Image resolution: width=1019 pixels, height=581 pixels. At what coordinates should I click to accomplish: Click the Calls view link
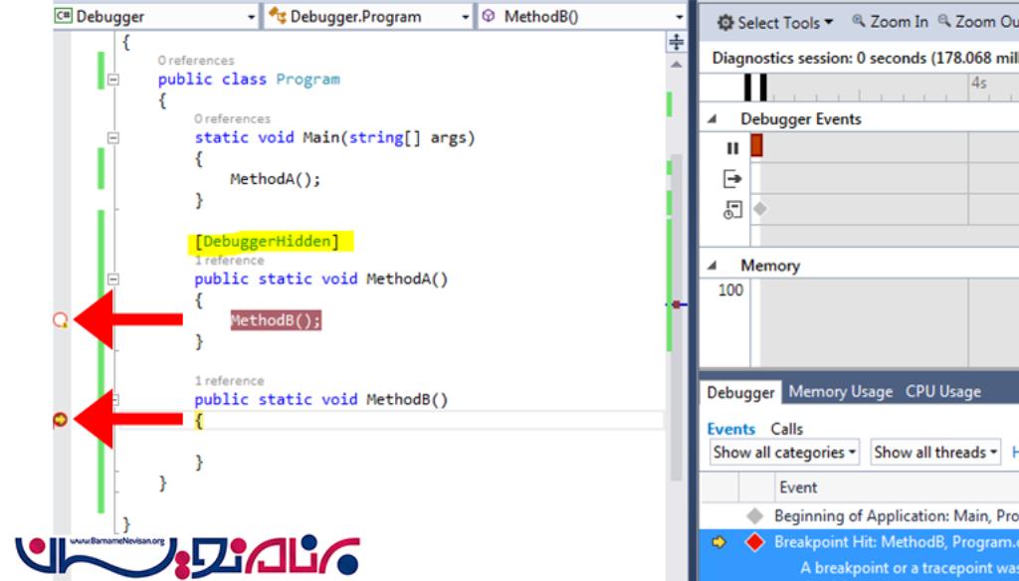point(786,429)
